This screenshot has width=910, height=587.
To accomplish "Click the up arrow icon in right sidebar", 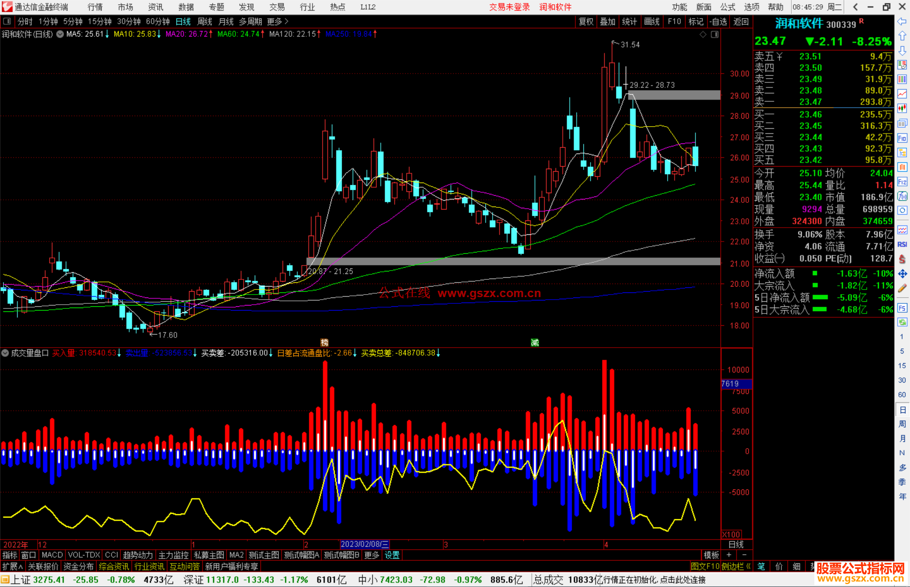I will (x=902, y=36).
